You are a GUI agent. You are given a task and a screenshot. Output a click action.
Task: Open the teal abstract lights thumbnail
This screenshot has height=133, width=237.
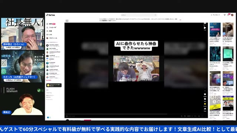pos(215,54)
